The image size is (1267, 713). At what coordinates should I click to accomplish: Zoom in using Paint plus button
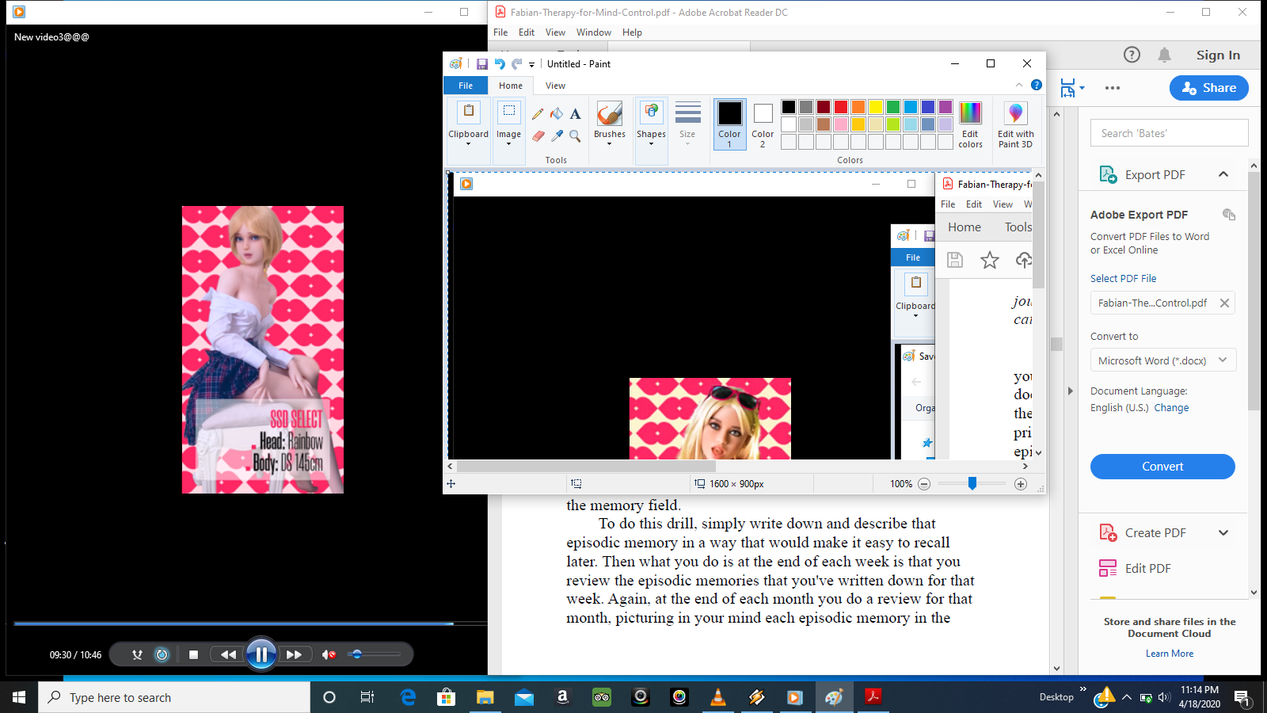[1021, 484]
